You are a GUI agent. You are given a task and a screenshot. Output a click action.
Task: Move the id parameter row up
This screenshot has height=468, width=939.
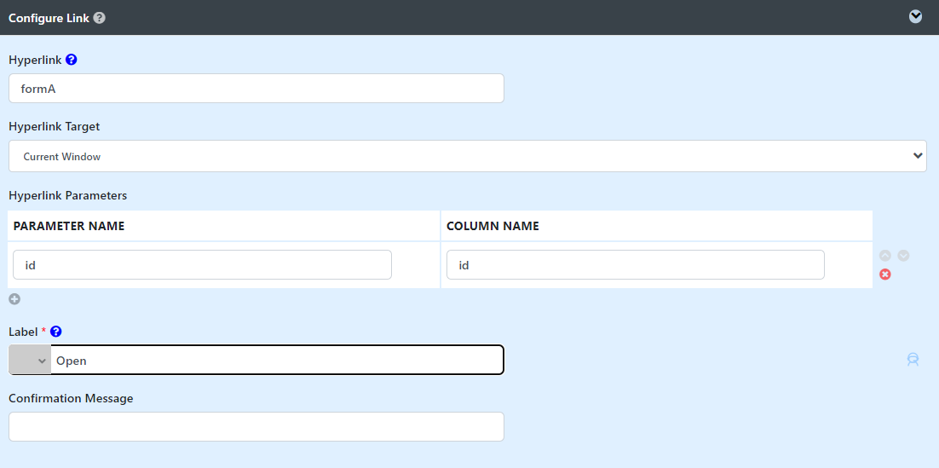coord(885,256)
